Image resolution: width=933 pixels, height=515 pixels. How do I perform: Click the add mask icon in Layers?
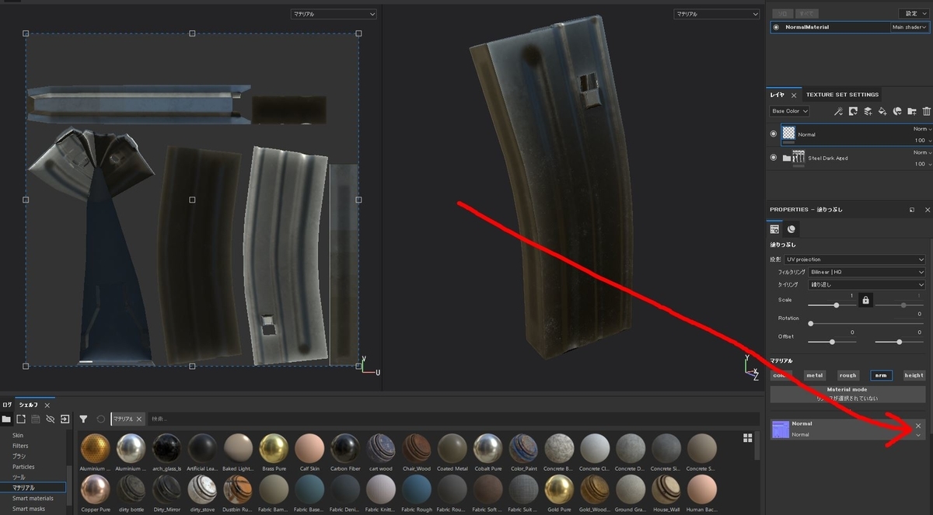point(853,111)
